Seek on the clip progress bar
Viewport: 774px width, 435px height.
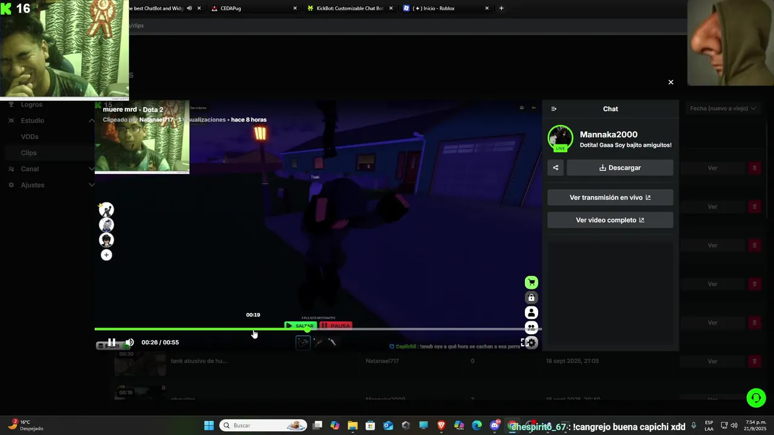coord(318,329)
